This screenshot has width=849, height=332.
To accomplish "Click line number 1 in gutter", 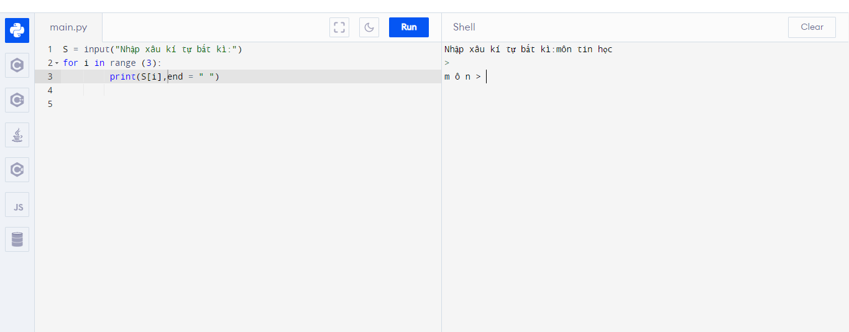I will (x=50, y=49).
